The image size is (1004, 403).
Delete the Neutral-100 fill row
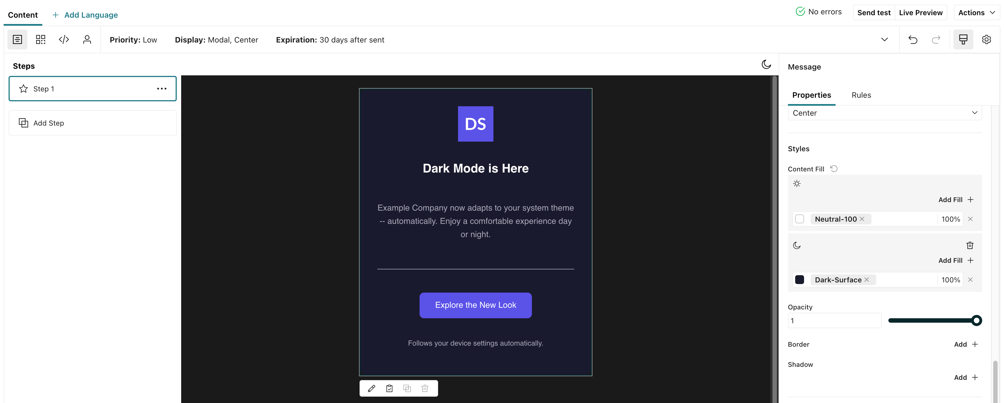(971, 219)
